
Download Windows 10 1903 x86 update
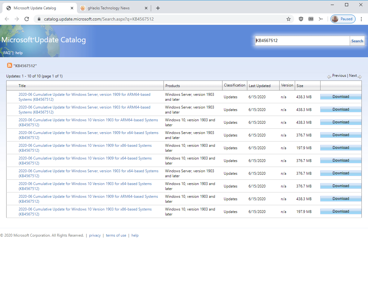pos(341,211)
